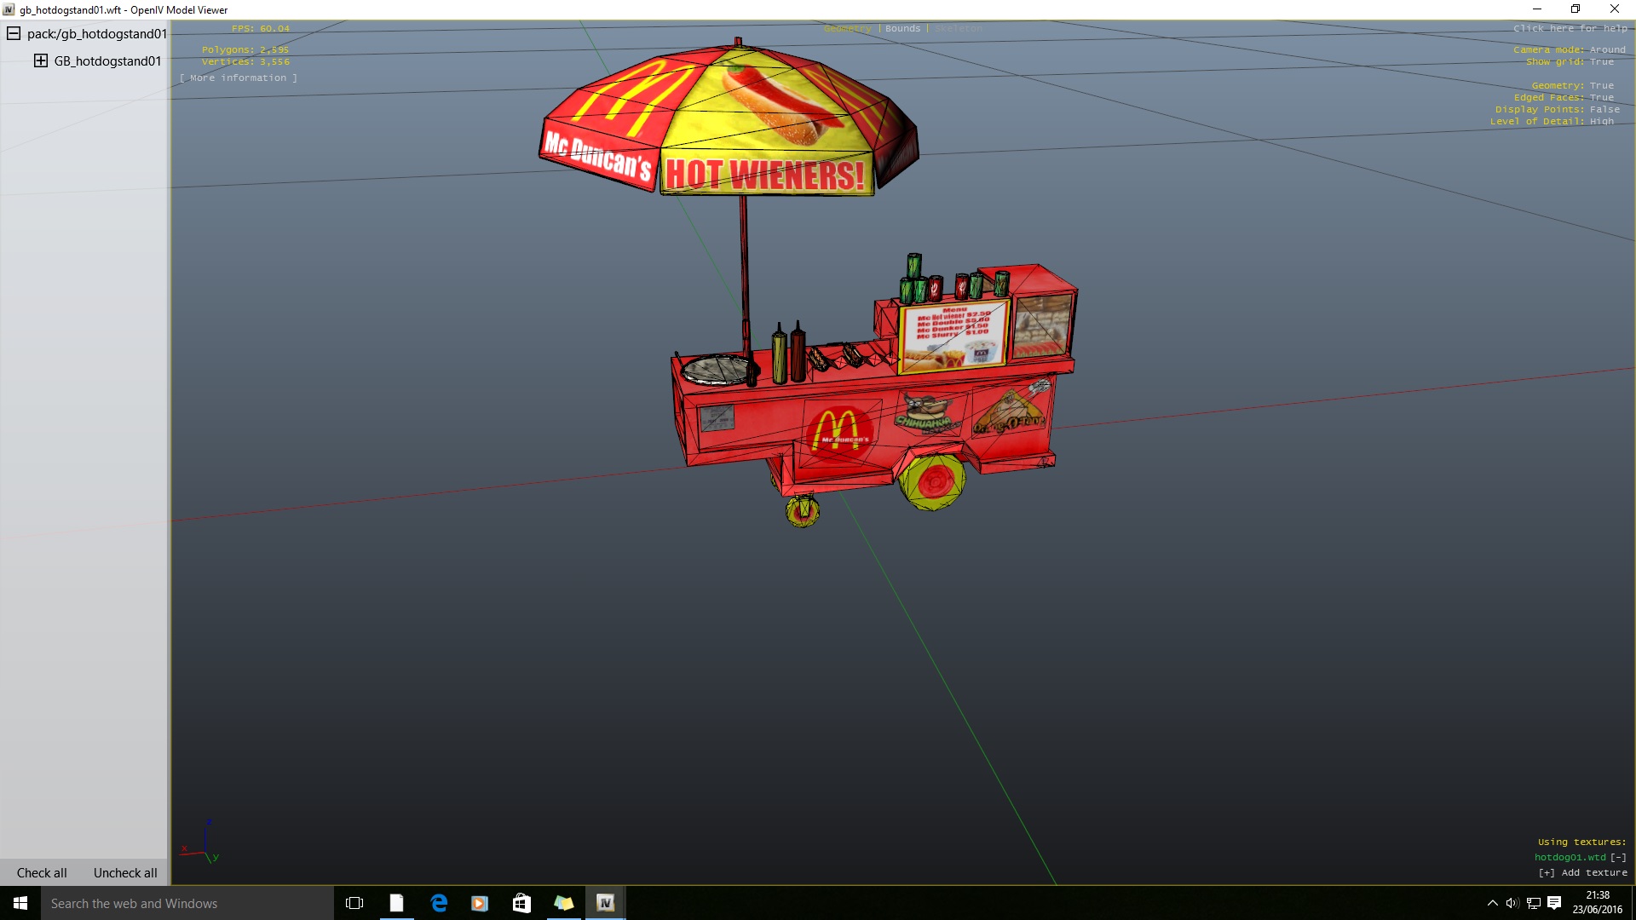Screen dimensions: 1636x920
Task: Remove hotdog01.wtd texture with [-]
Action: tap(1618, 858)
